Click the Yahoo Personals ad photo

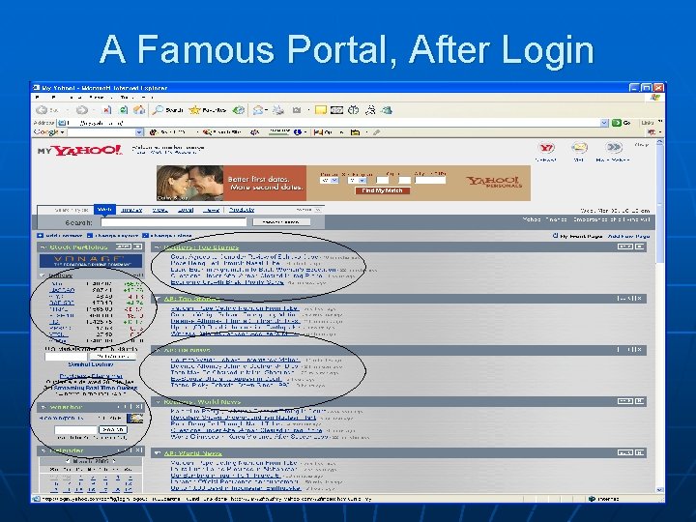(190, 183)
